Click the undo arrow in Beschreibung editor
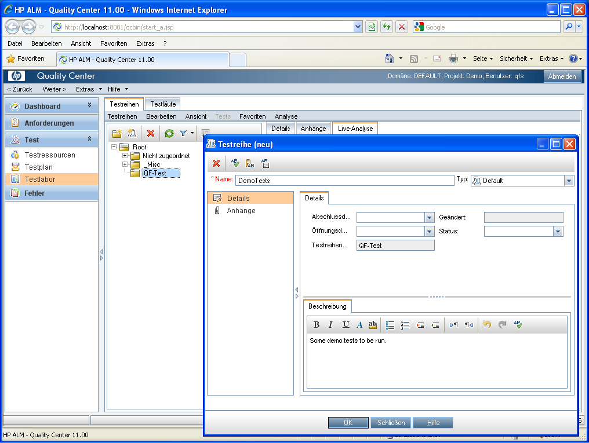 (x=487, y=324)
